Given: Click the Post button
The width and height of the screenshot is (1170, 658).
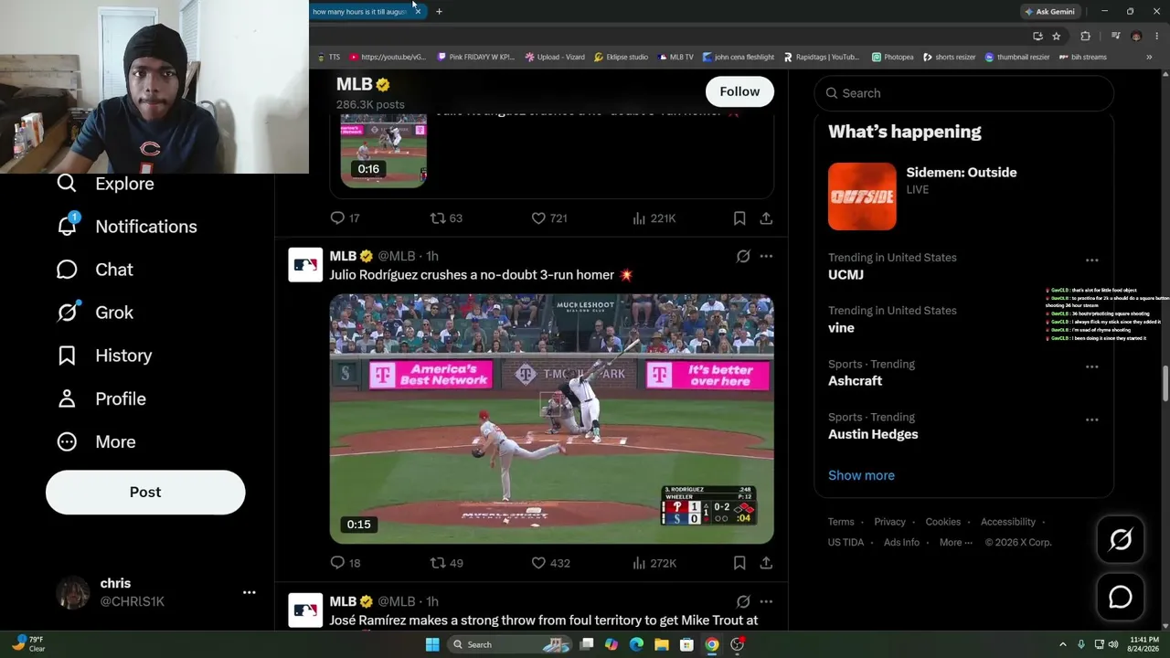Looking at the screenshot, I should point(145,492).
